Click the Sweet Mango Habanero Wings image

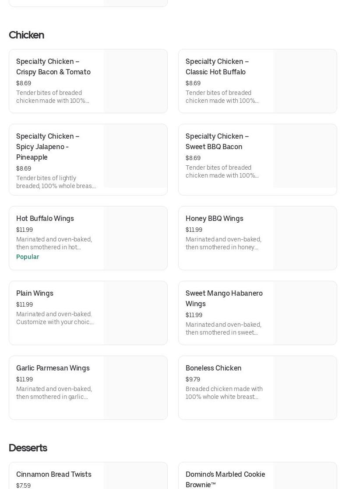pyautogui.click(x=305, y=313)
